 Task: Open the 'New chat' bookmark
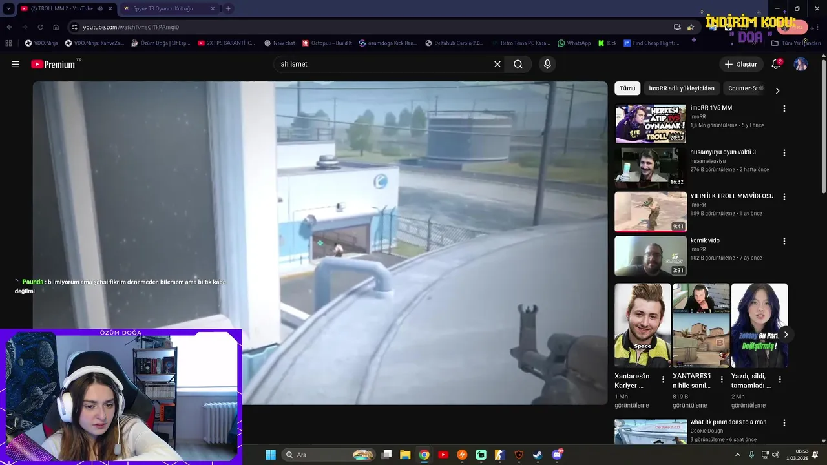280,43
